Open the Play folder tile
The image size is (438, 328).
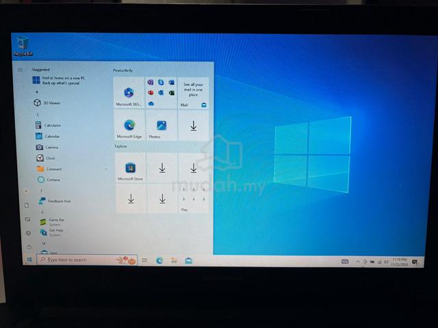click(193, 198)
